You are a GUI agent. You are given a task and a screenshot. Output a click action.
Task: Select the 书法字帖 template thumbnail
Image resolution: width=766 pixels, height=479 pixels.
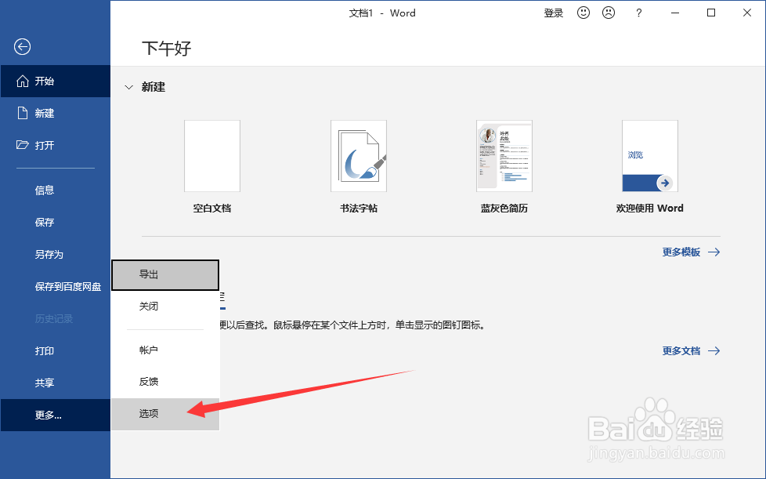click(359, 156)
